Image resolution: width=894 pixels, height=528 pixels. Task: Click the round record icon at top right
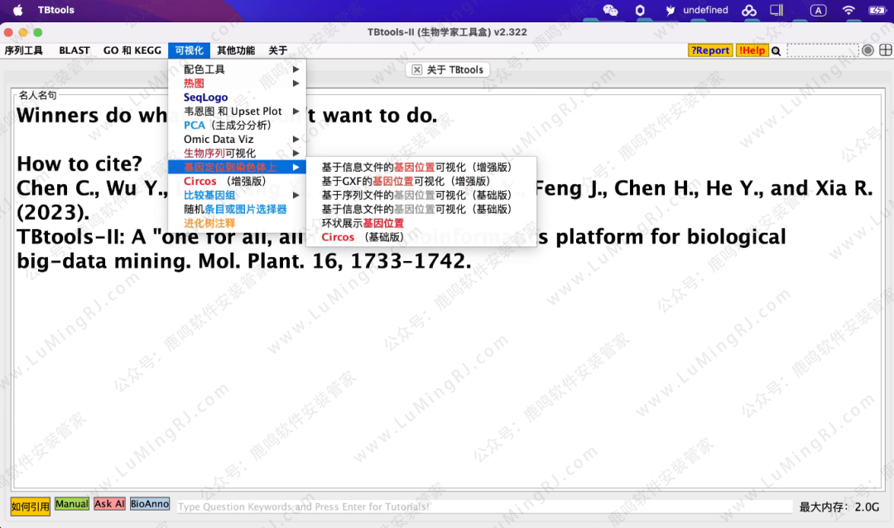pyautogui.click(x=868, y=50)
